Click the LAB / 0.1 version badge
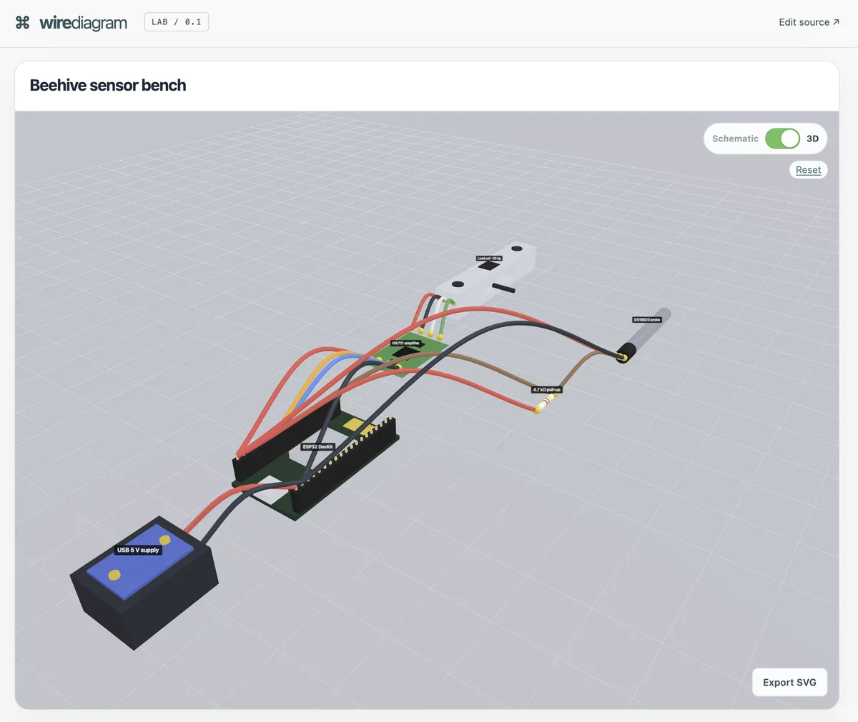This screenshot has height=722, width=858. click(x=177, y=22)
